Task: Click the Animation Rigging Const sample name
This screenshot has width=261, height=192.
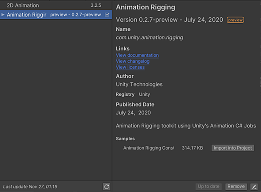Action: 148,148
